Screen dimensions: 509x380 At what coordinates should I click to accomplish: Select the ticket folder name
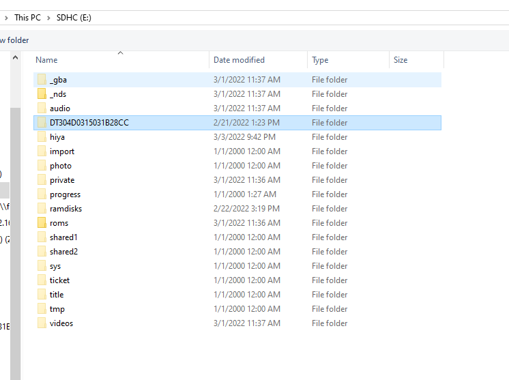click(x=60, y=280)
